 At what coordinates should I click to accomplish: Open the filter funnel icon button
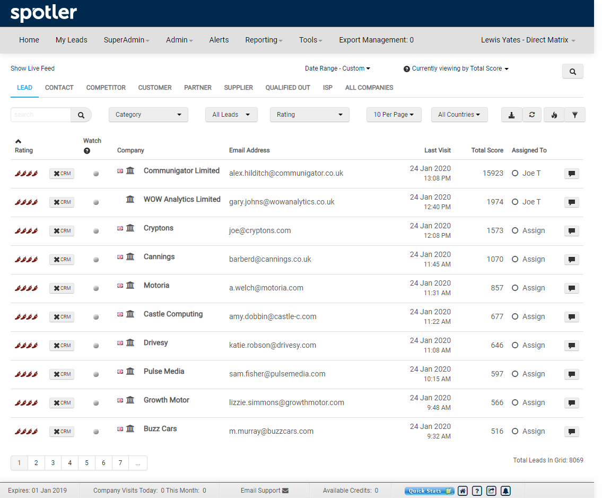click(575, 115)
